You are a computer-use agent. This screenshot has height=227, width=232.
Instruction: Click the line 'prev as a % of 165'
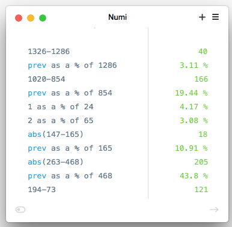pos(70,148)
